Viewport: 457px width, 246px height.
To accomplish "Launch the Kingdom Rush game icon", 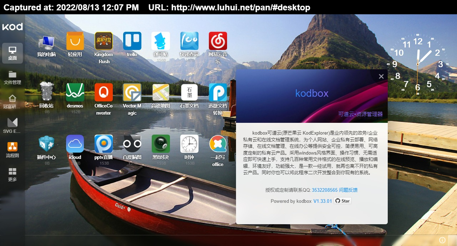I will pos(104,41).
